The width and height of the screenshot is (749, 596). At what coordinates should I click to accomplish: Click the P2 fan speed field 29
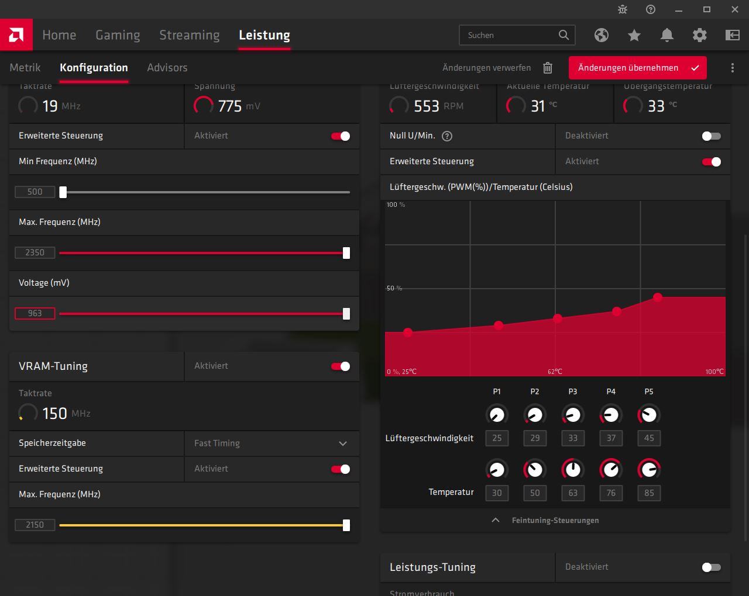535,438
